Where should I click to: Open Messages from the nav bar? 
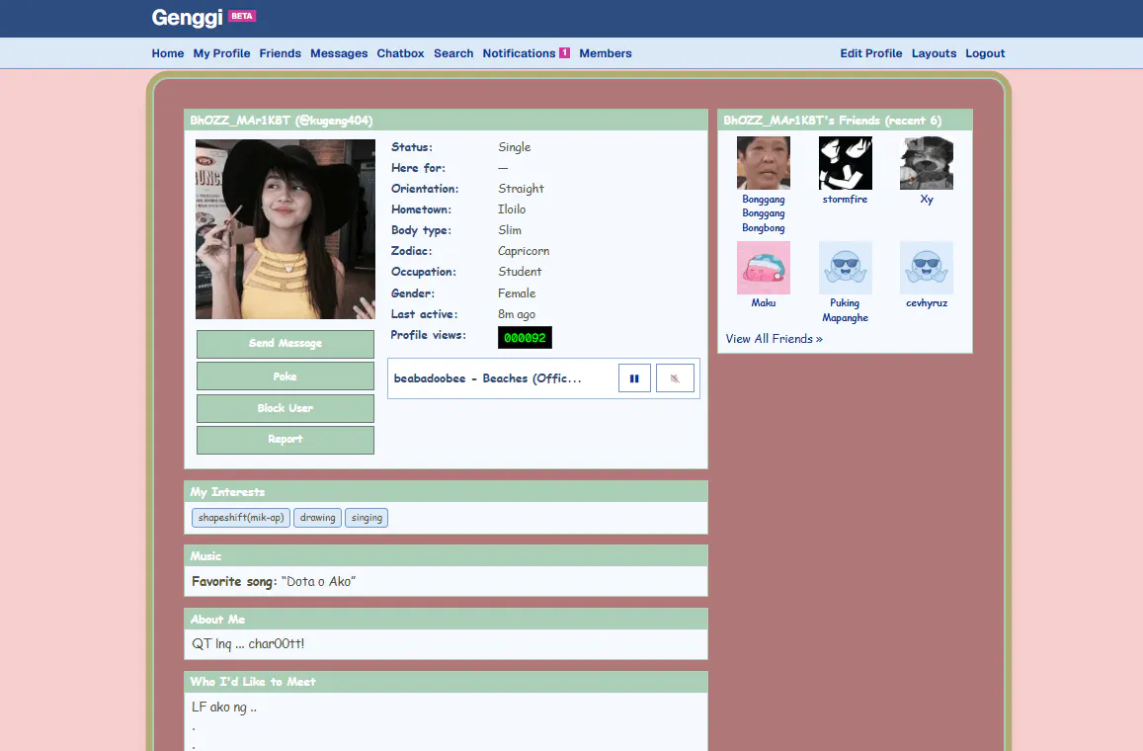pyautogui.click(x=339, y=53)
